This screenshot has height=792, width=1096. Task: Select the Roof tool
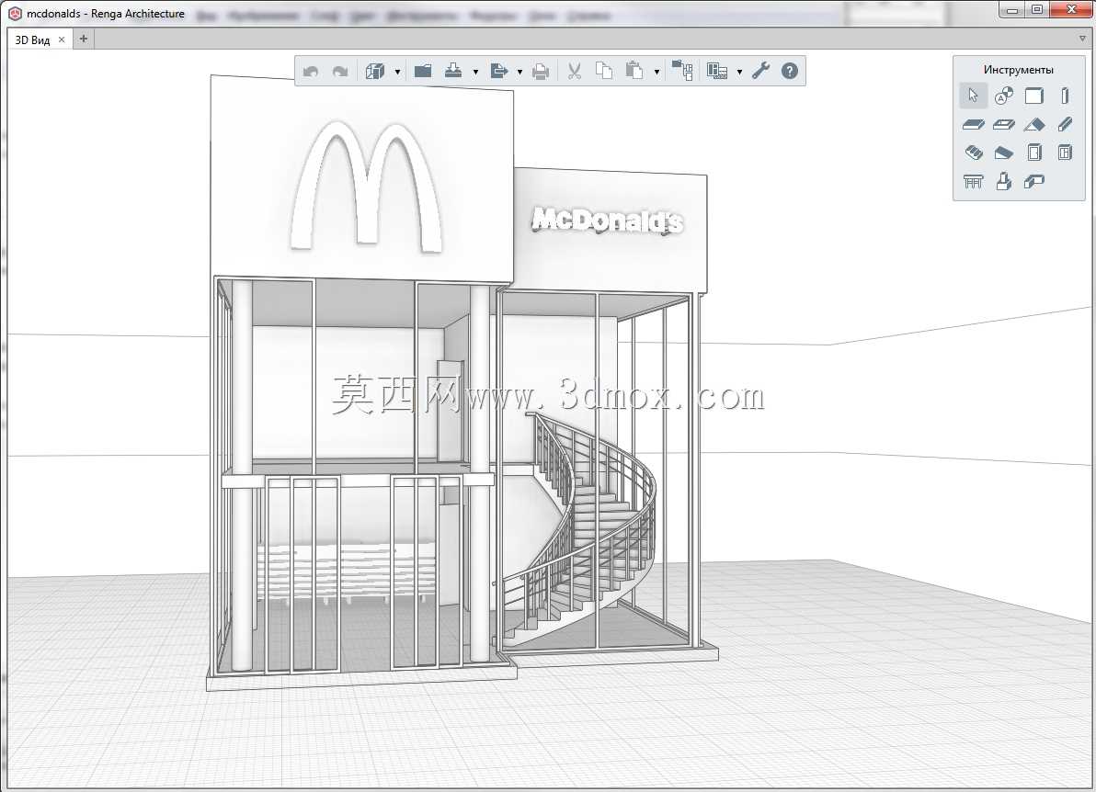click(1034, 124)
